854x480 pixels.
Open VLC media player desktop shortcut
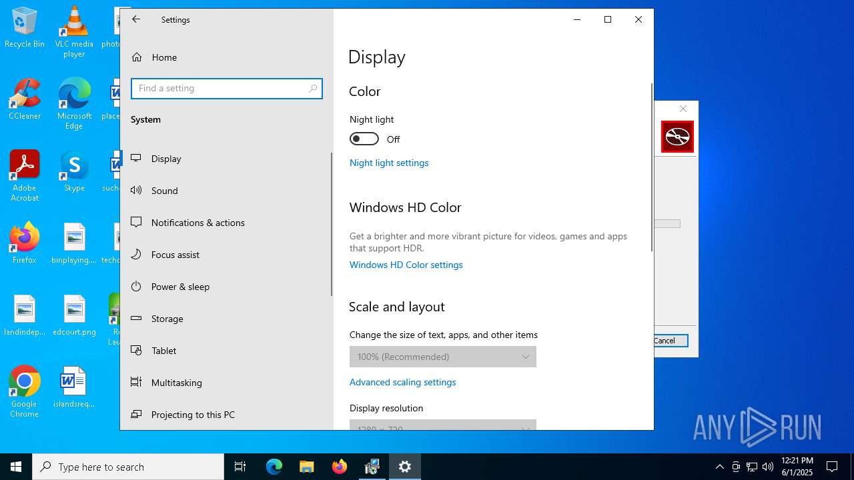click(74, 32)
